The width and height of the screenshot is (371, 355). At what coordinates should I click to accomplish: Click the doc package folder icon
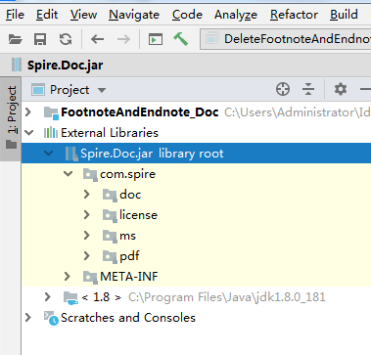click(110, 195)
